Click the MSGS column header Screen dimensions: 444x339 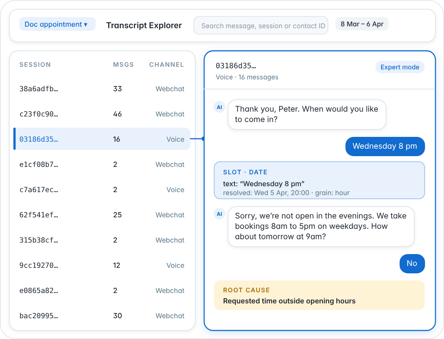click(123, 65)
